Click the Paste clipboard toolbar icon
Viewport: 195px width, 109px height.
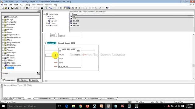[27, 8]
